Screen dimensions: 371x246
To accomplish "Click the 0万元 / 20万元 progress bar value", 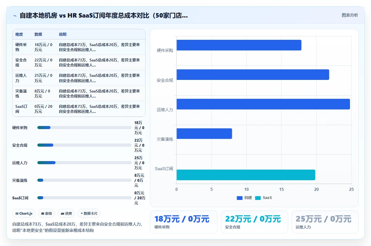I will tap(140, 198).
